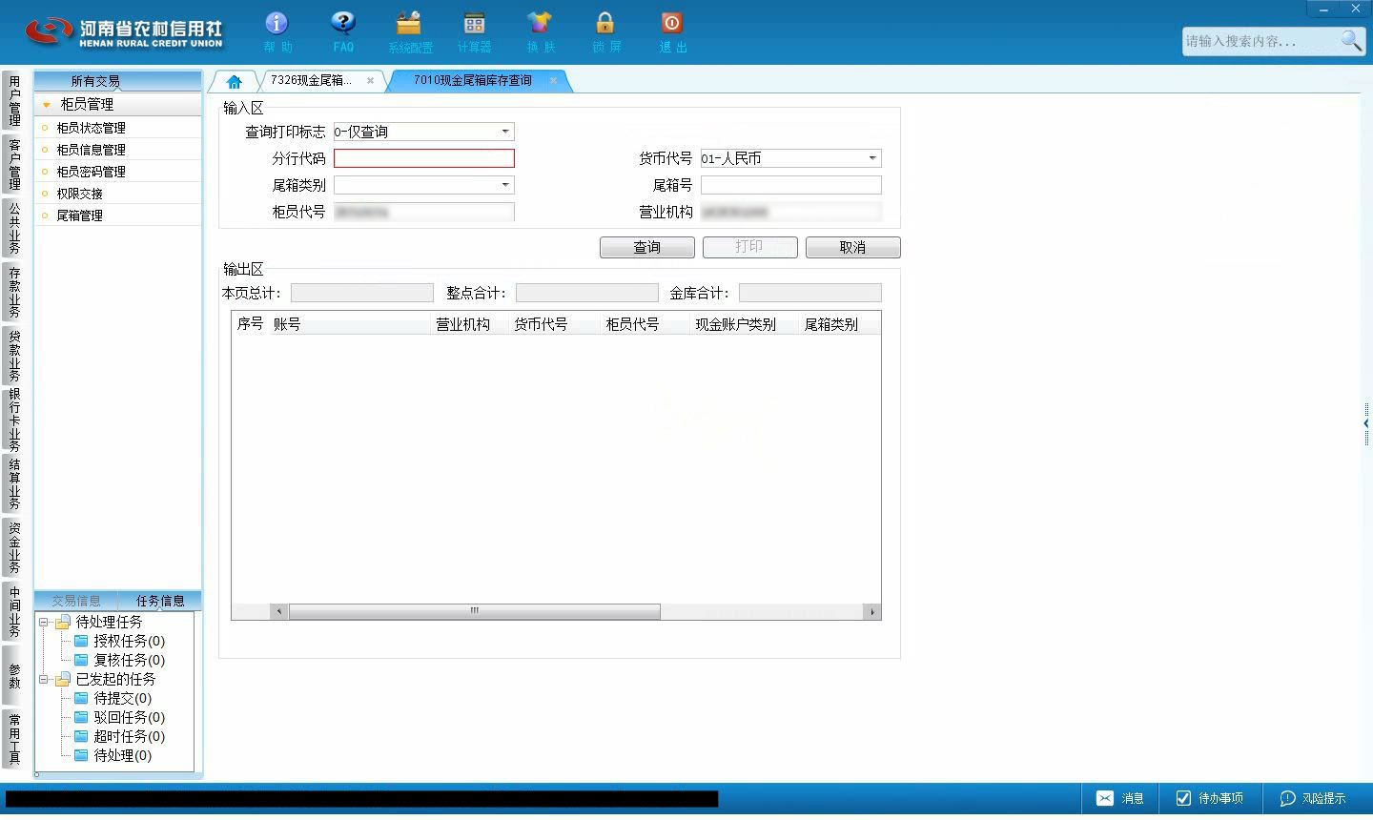
Task: Focus the top search box
Action: click(1260, 41)
